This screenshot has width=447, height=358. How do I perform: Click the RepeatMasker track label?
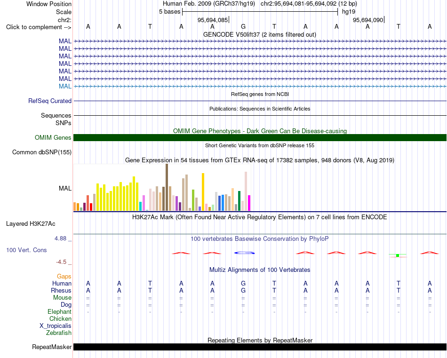52,347
